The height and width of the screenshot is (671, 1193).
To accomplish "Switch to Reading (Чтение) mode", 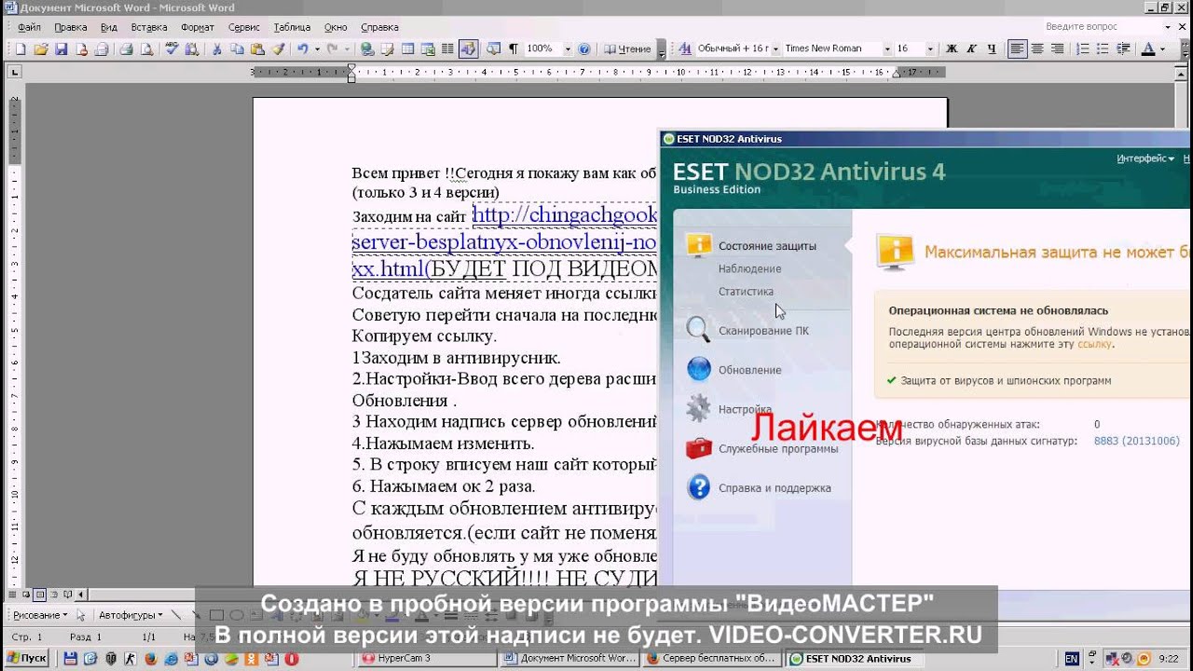I will tap(627, 48).
